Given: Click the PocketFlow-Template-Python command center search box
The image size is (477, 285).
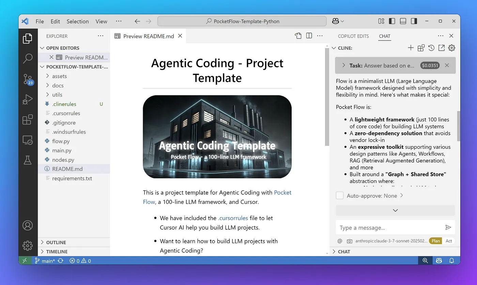Looking at the screenshot, I should coord(242,21).
